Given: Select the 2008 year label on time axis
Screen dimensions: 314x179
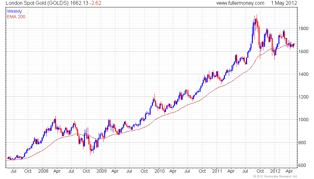Looking at the screenshot, I should [x=43, y=171].
